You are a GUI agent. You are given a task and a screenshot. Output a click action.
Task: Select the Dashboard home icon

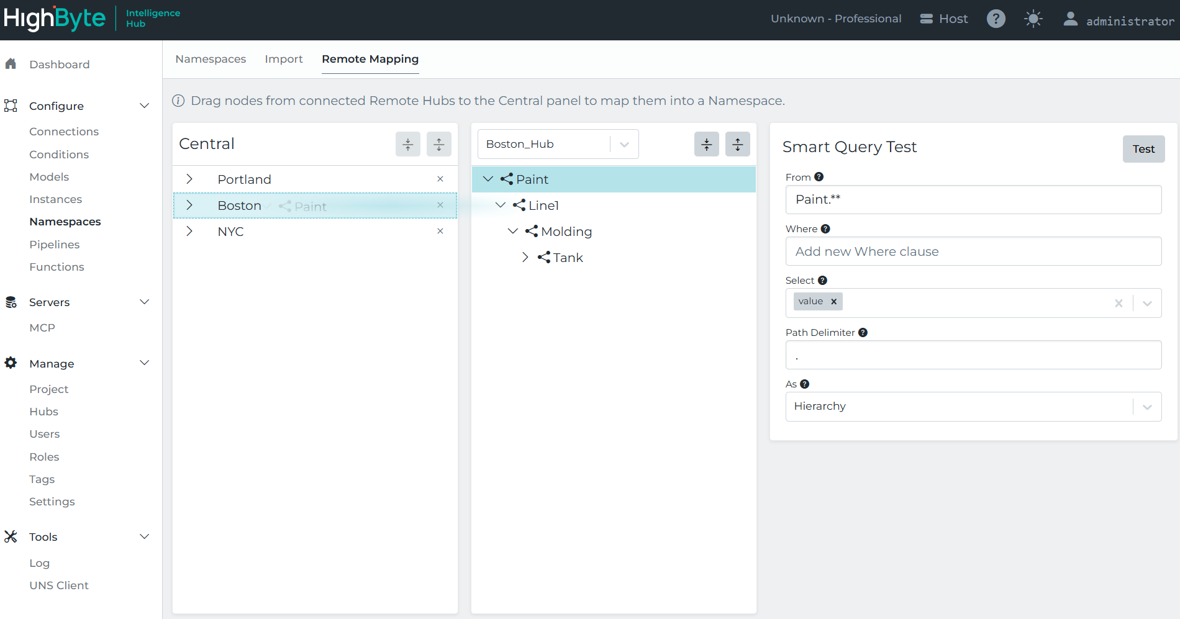11,64
